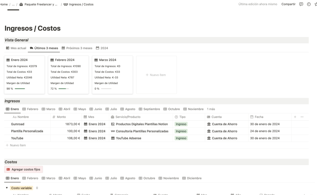Viewport: 317px width, 195px height.
Task: Switch to Mes actual view tab
Action: pyautogui.click(x=16, y=48)
